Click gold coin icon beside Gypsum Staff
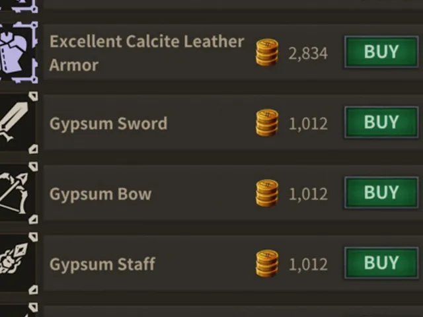The height and width of the screenshot is (317, 423). (x=267, y=264)
